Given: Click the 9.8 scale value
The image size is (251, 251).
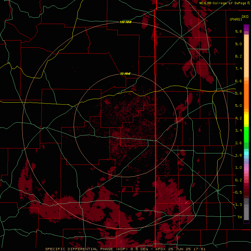Looking at the screenshot, I should pos(238,31).
